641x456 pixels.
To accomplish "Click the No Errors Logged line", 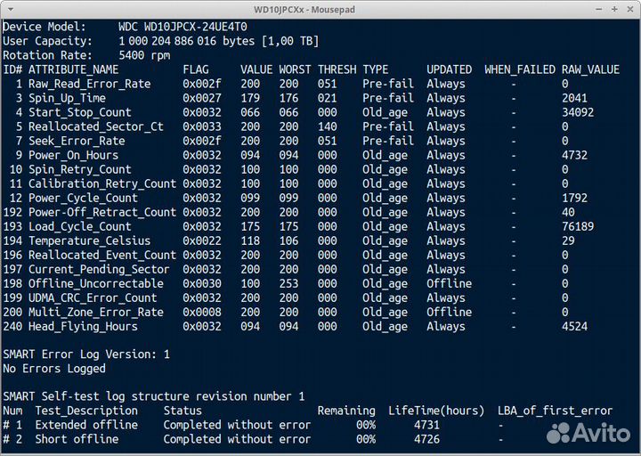I will 54,369.
